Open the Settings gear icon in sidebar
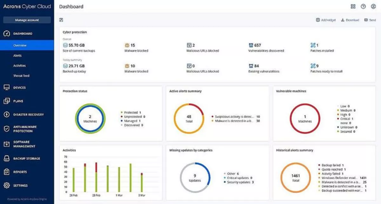381x204 pixels. tap(7, 185)
